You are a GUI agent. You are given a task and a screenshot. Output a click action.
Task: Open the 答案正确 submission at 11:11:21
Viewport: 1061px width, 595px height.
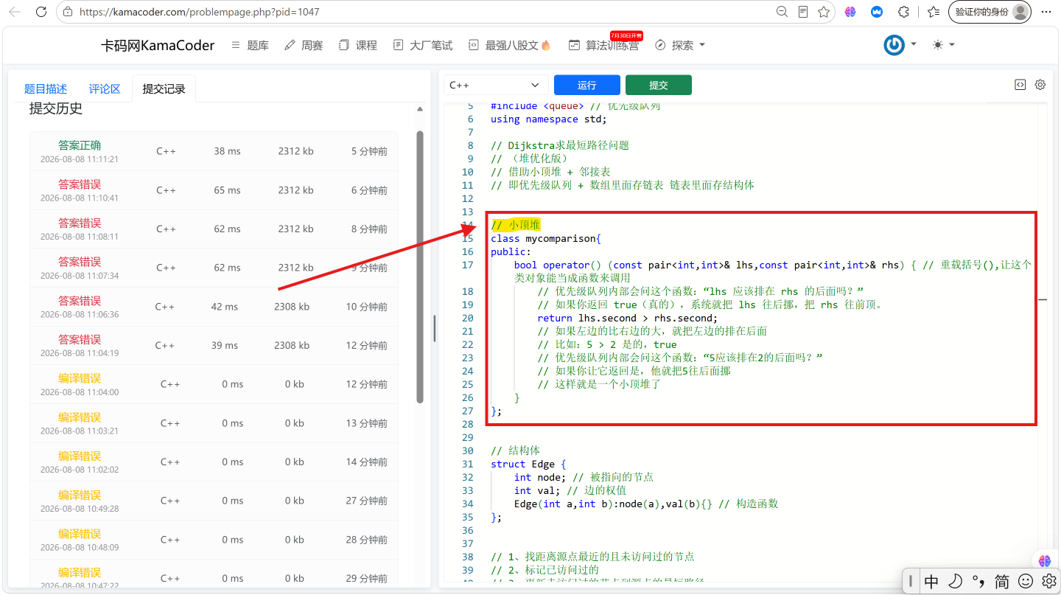click(x=214, y=151)
